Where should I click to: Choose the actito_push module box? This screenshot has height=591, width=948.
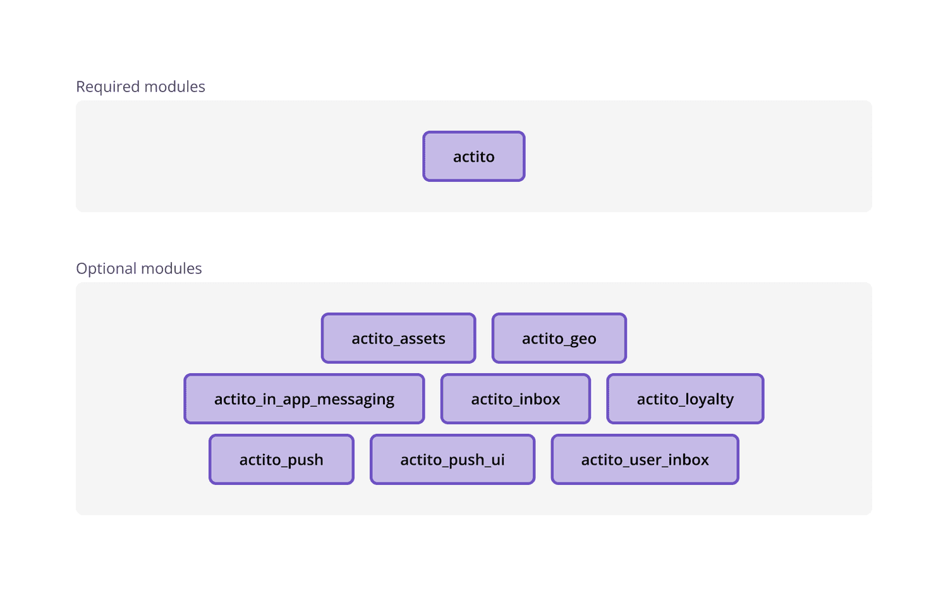click(x=281, y=460)
